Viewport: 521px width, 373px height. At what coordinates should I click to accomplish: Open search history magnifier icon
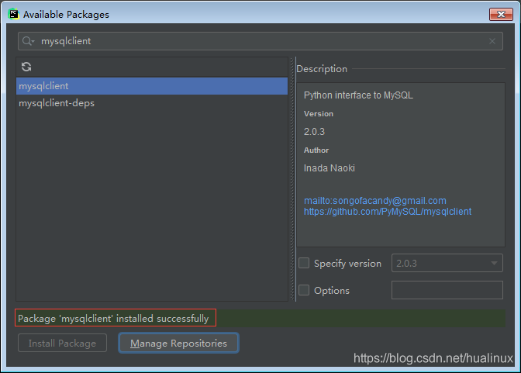(x=28, y=41)
